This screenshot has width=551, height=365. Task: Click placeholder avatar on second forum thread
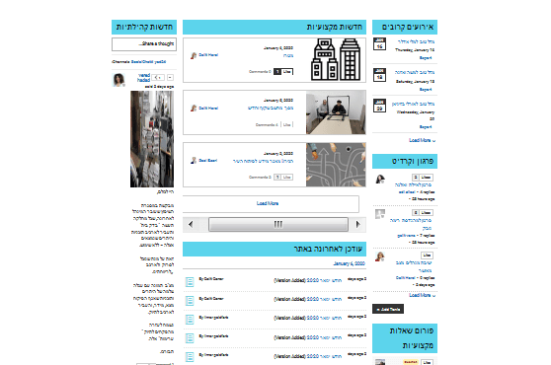pyautogui.click(x=380, y=214)
